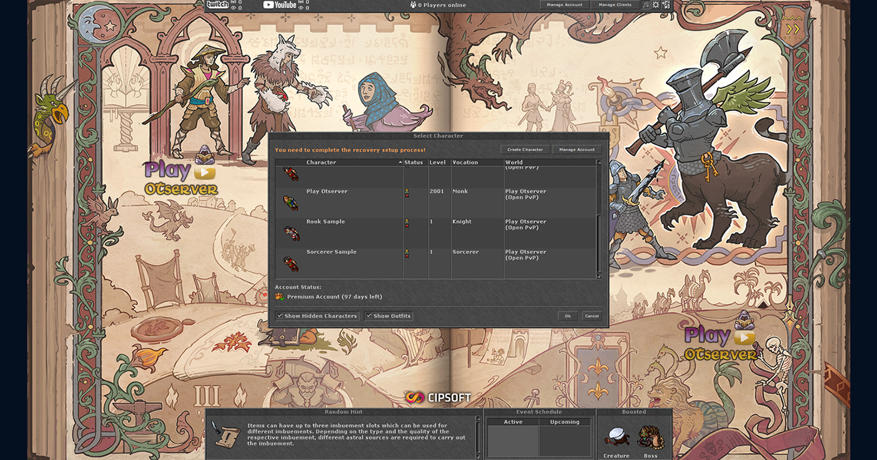Open the YouTube channel link
The width and height of the screenshot is (877, 460).
(x=279, y=5)
